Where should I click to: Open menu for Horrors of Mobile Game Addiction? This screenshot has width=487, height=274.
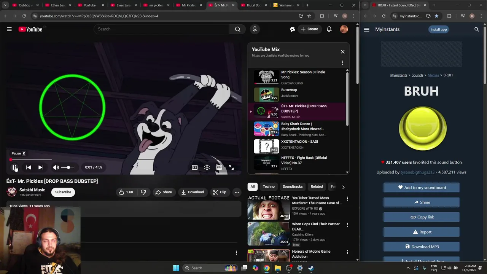click(347, 252)
